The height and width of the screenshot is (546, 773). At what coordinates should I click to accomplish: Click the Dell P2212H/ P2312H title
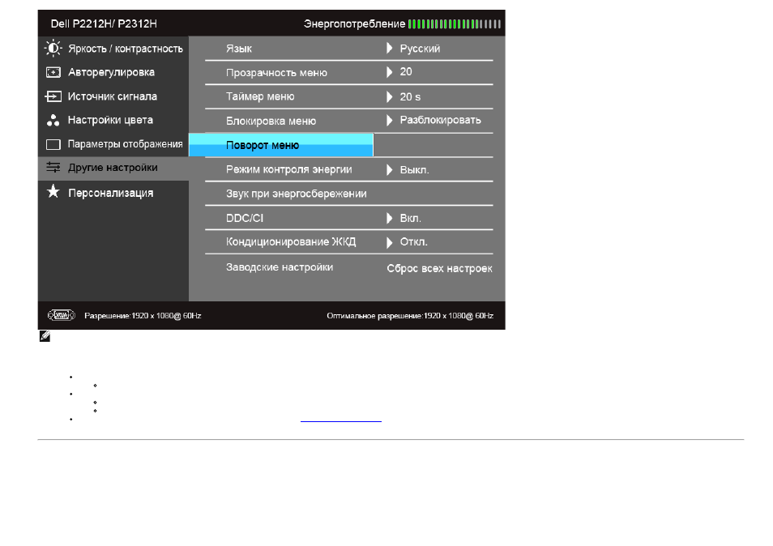click(x=104, y=23)
